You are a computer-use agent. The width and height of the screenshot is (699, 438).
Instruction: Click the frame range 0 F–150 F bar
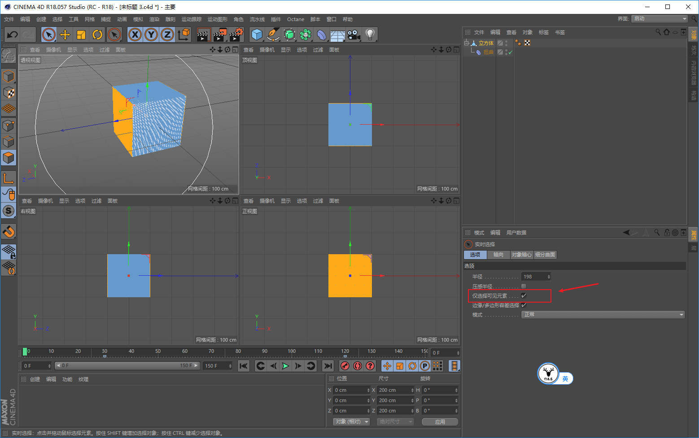127,366
